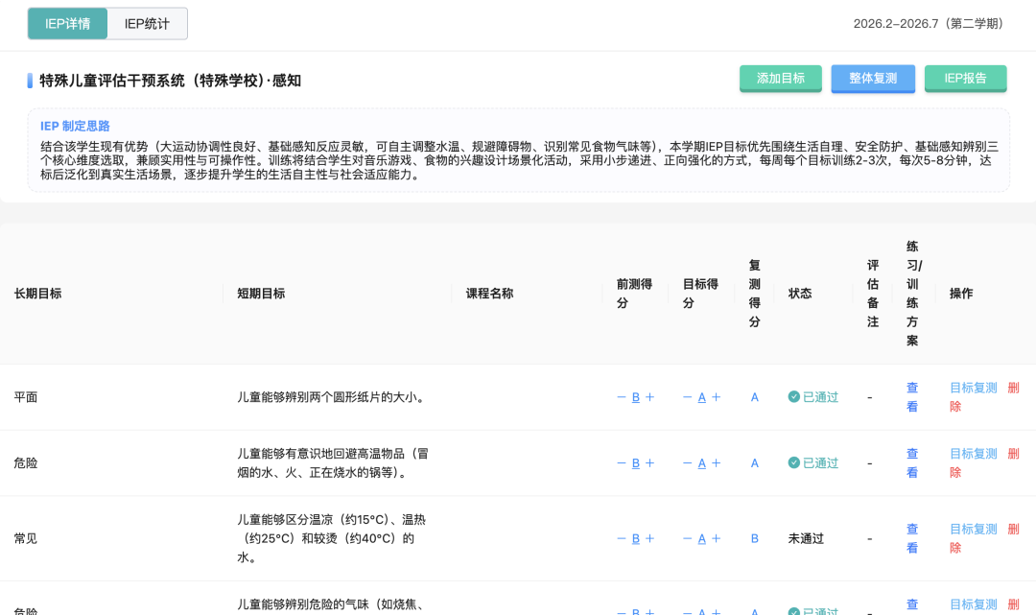Click the 课程名称 column header
The width and height of the screenshot is (1036, 615).
point(489,294)
